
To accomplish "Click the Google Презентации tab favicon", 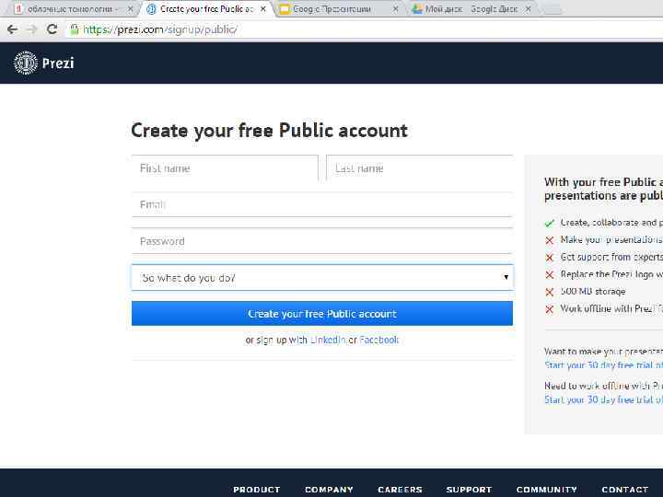I will point(285,9).
